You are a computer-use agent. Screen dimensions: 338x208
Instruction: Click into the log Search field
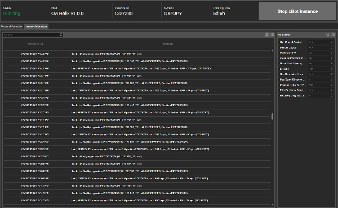coord(31,35)
